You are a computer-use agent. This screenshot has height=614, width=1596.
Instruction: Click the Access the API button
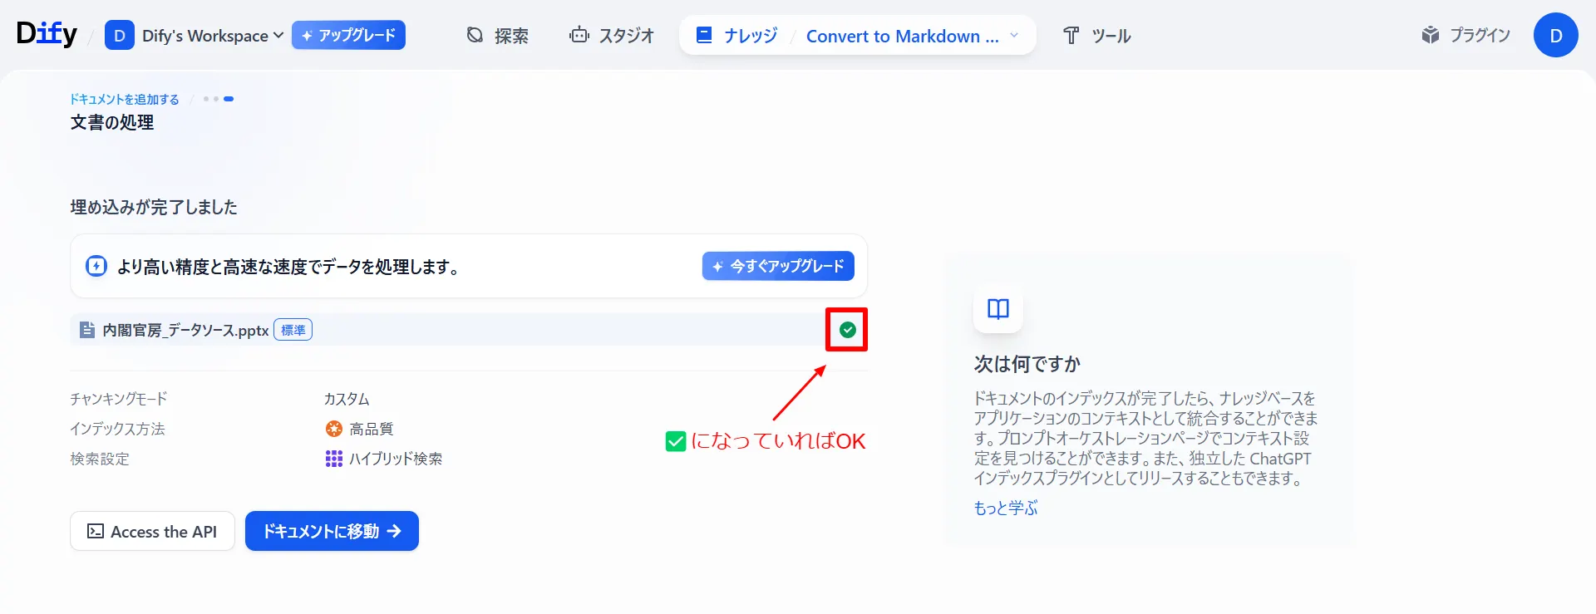pos(152,531)
